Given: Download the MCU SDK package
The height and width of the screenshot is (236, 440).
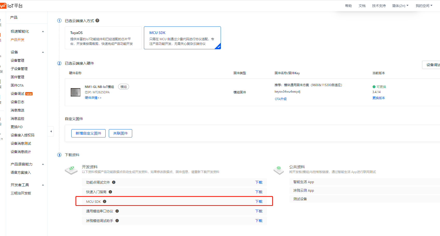Looking at the screenshot, I should coord(259,202).
